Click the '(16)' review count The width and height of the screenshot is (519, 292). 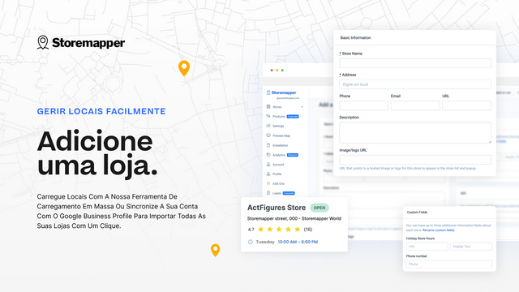pyautogui.click(x=308, y=229)
